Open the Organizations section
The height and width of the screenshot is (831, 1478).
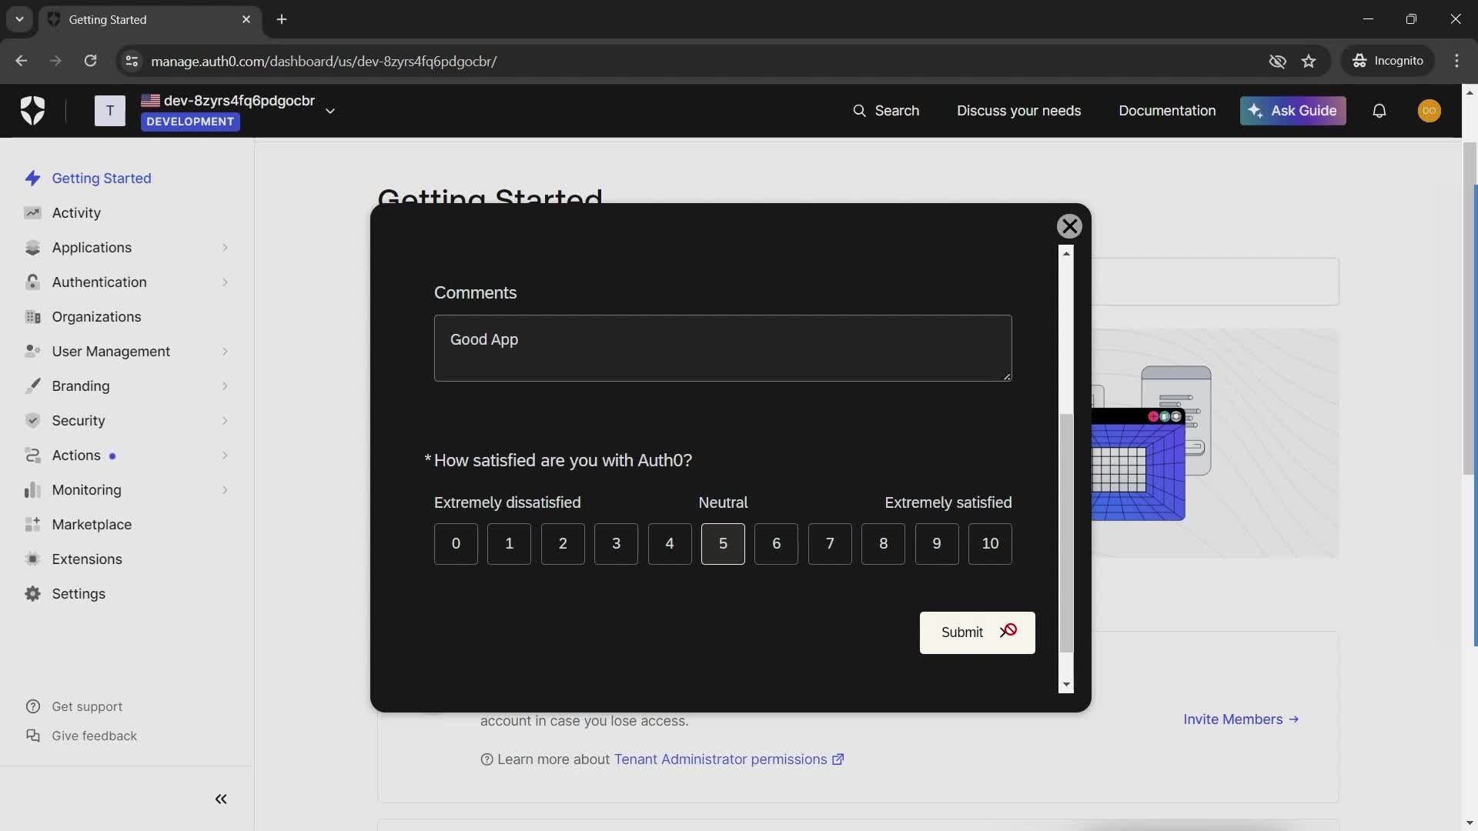point(96,317)
